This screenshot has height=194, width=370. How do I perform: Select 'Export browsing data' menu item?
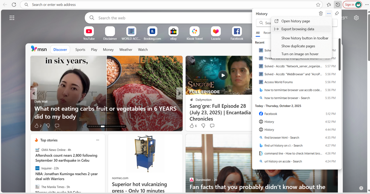coord(297,29)
